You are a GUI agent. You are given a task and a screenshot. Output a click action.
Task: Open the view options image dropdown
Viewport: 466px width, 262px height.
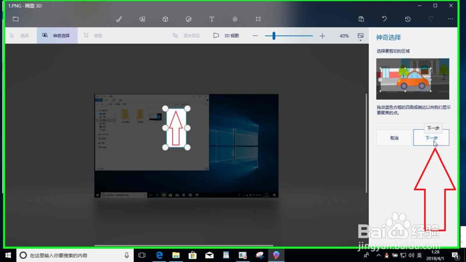361,36
